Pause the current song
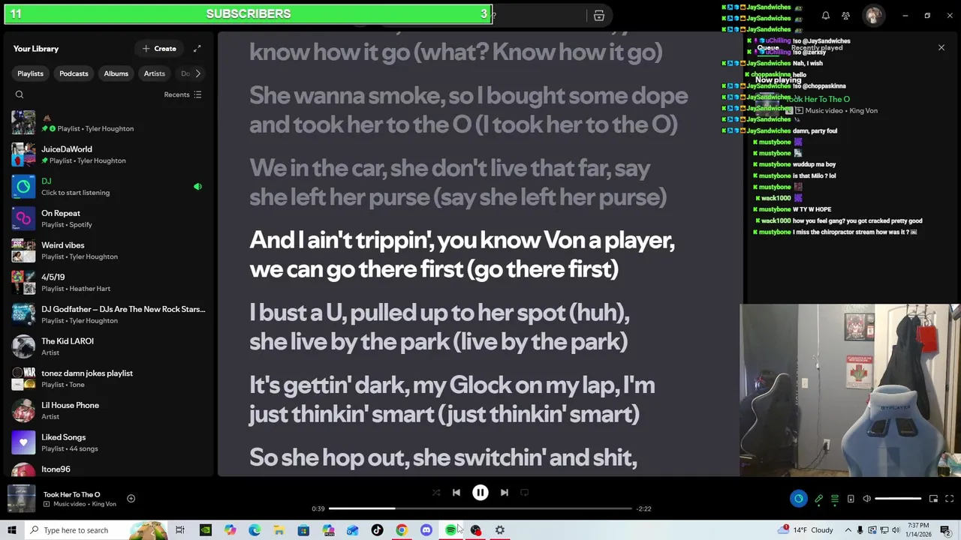 (480, 493)
